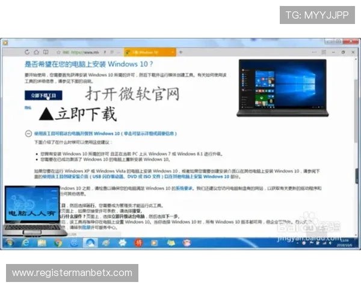Open Internet Explorer from the taskbar

click(25, 243)
